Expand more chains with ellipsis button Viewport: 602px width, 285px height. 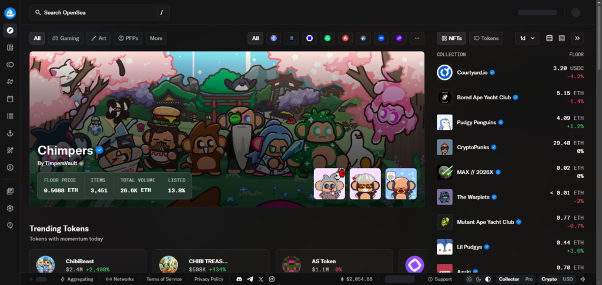pyautogui.click(x=416, y=38)
